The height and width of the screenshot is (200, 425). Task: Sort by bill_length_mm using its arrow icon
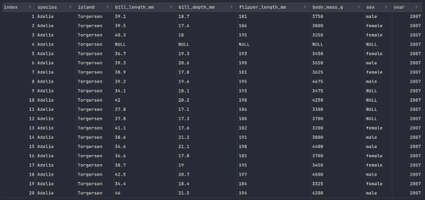171,7
